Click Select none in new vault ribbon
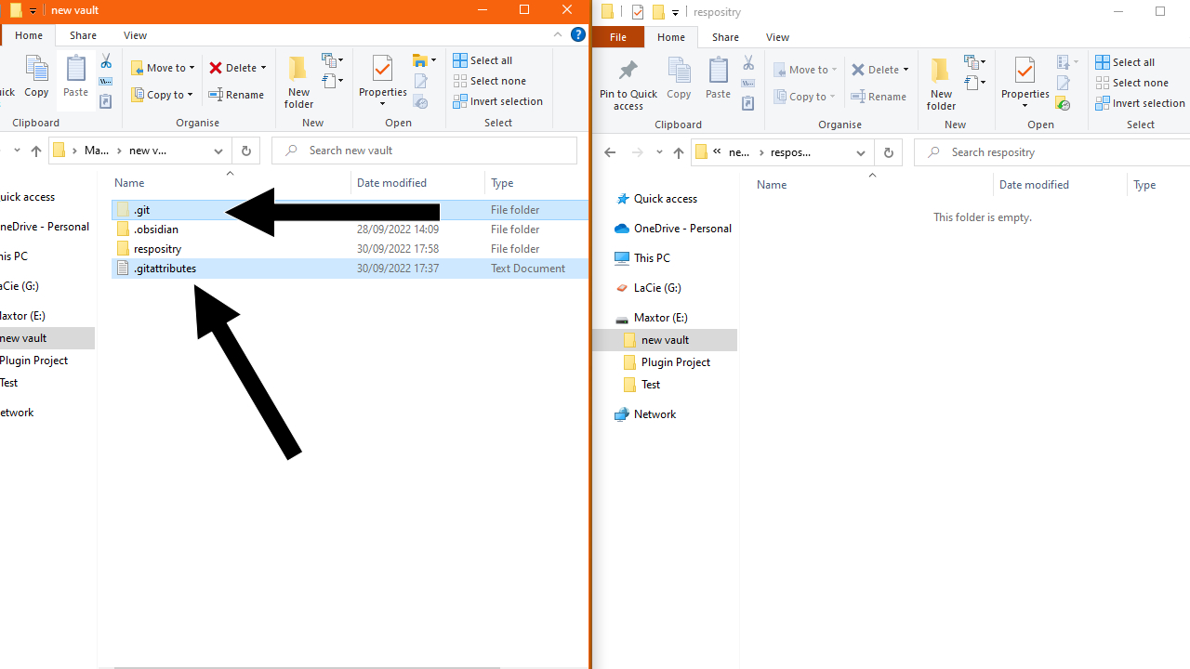Image resolution: width=1190 pixels, height=669 pixels. [x=489, y=81]
